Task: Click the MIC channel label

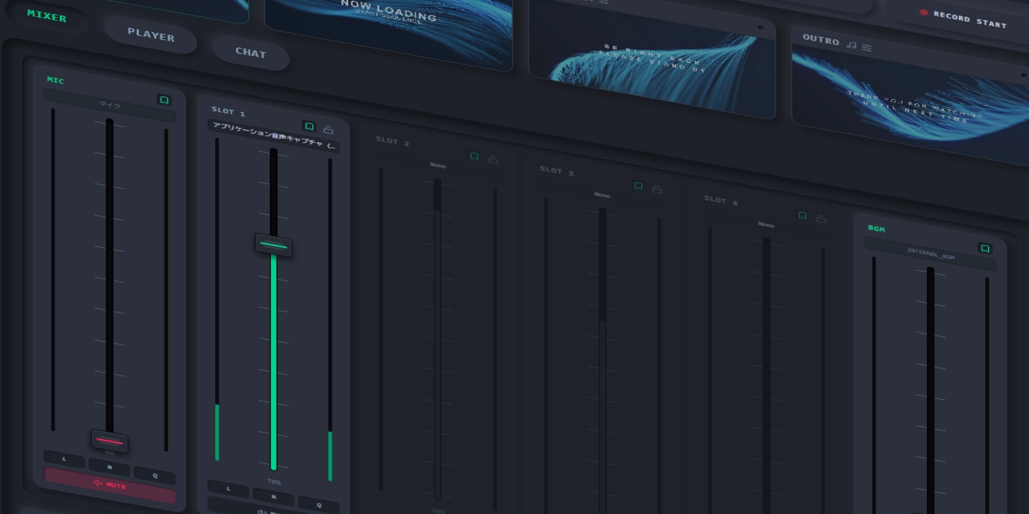Action: click(55, 80)
